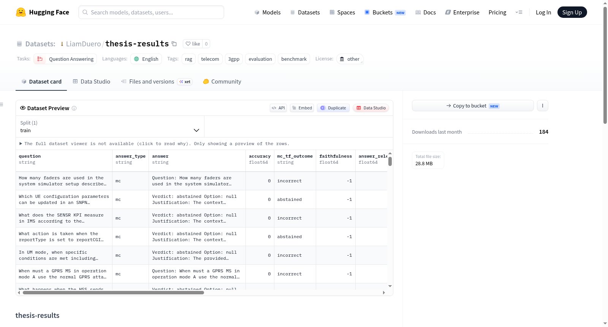This screenshot has height=327, width=608.
Task: Click Copy to bucket button
Action: (x=473, y=106)
